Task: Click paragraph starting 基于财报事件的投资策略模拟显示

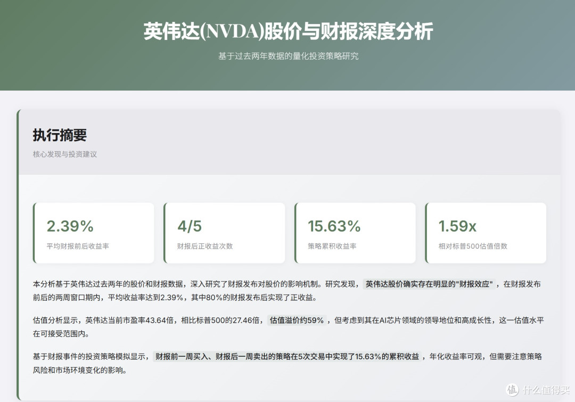Action: [x=287, y=363]
